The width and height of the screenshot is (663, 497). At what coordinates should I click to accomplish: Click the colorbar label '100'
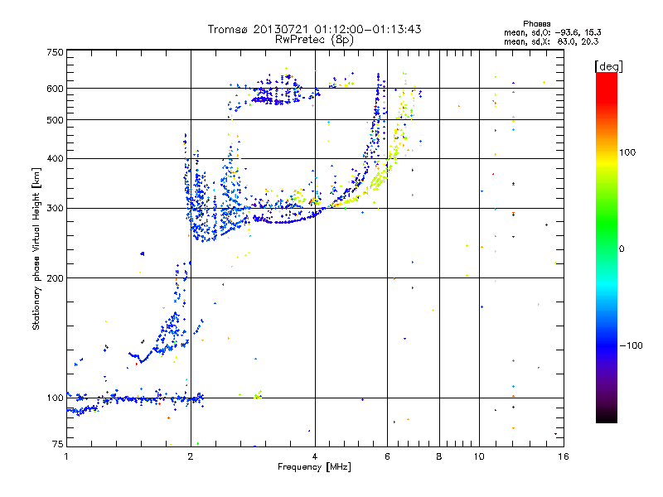(627, 152)
